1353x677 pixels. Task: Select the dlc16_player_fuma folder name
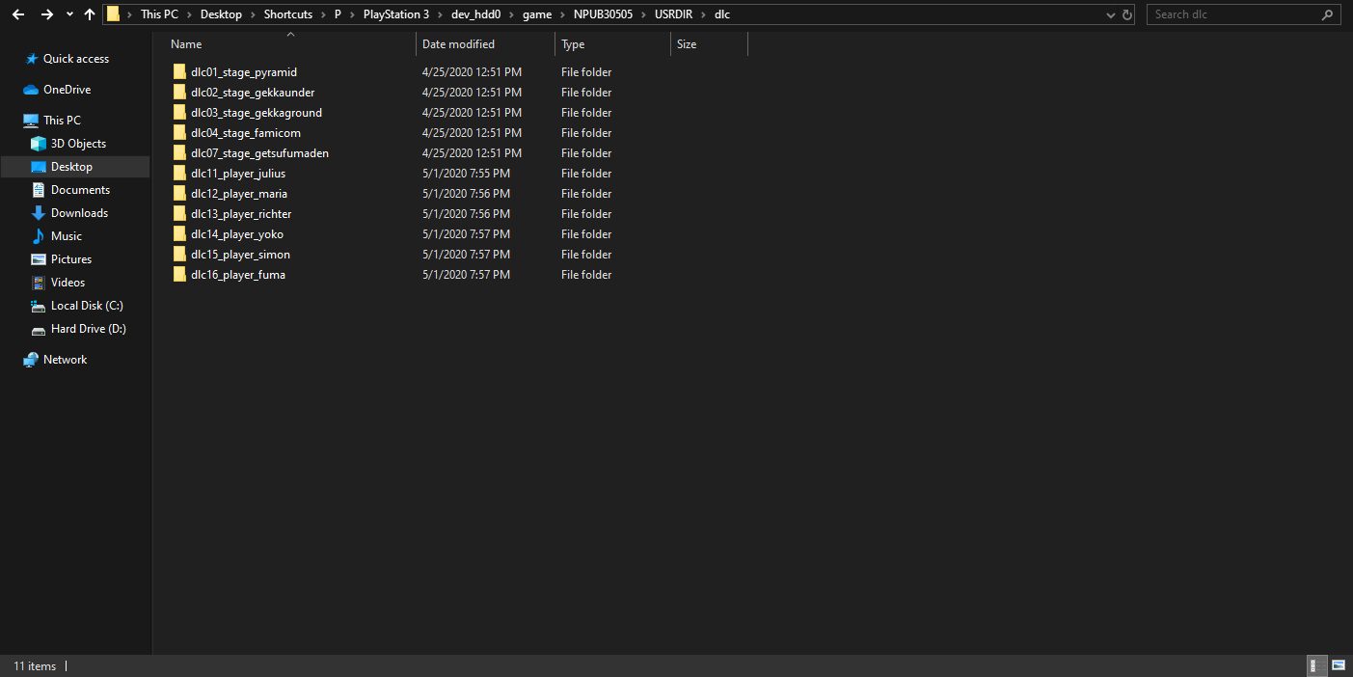238,275
